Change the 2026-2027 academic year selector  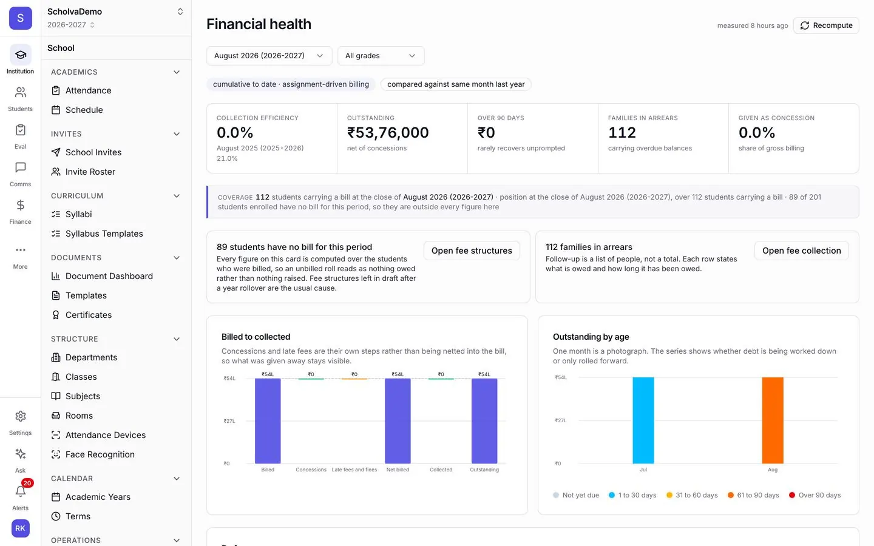click(x=71, y=25)
